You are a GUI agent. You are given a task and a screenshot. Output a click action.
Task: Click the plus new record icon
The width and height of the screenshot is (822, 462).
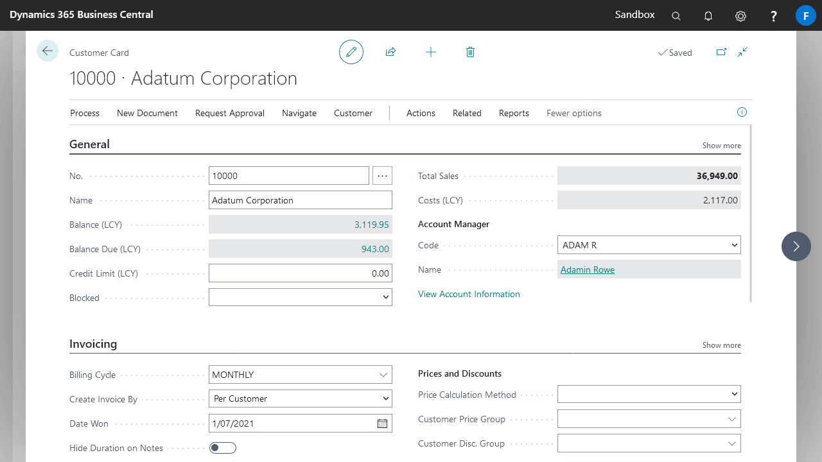click(x=431, y=52)
